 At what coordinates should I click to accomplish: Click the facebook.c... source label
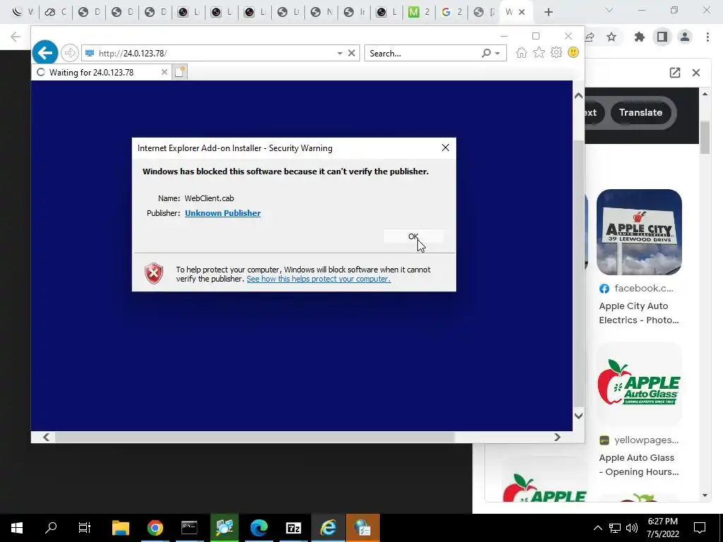point(644,289)
